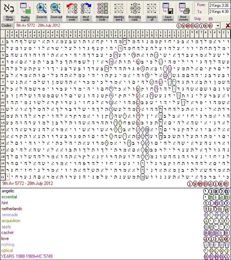Open the Modify matrix tool
Image resolution: width=231 pixels, height=260 pixels.
[26, 12]
